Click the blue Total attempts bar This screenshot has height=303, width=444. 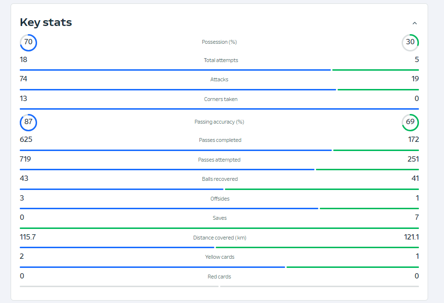(175, 70)
